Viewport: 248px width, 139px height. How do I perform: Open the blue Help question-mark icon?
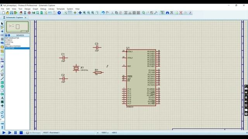click(59, 13)
